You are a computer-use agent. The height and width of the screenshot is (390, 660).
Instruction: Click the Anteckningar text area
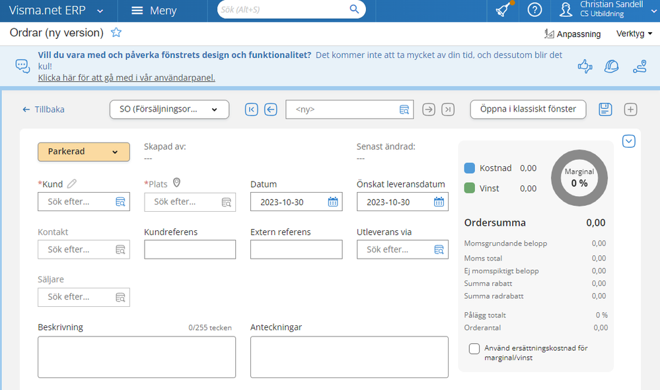[349, 357]
